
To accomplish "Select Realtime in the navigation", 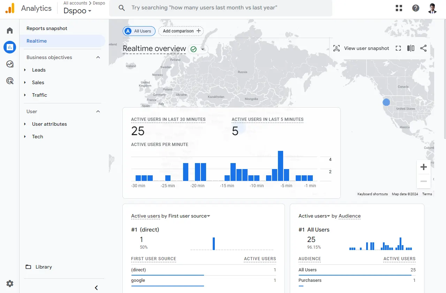I will coord(62,41).
